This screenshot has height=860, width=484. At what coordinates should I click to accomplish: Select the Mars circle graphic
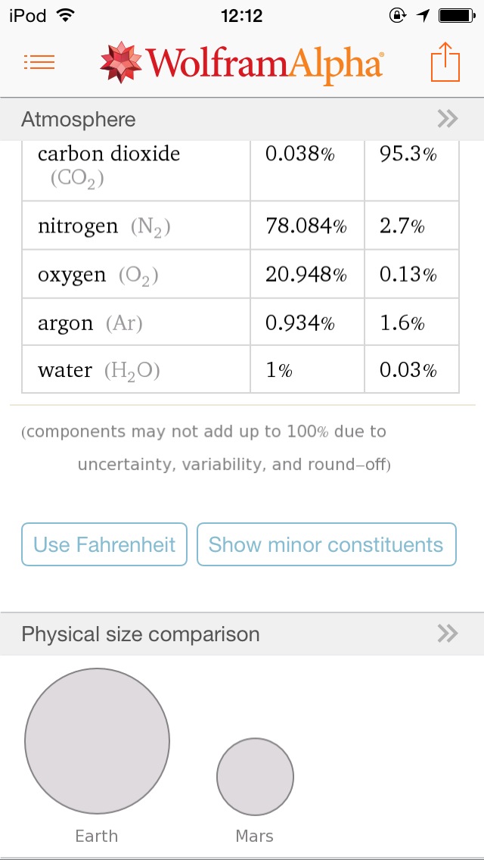point(255,776)
